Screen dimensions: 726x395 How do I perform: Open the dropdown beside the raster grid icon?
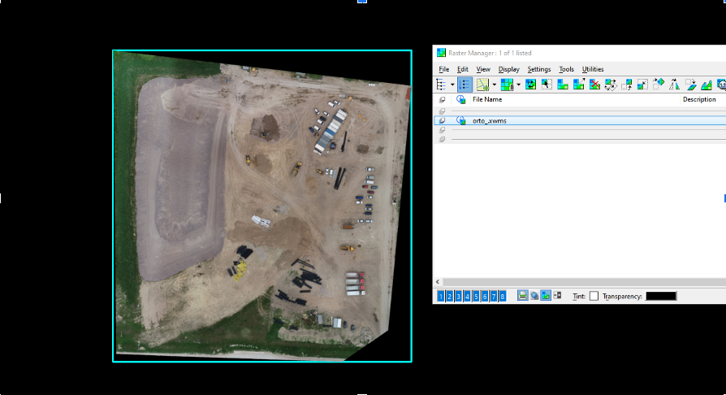[x=518, y=85]
